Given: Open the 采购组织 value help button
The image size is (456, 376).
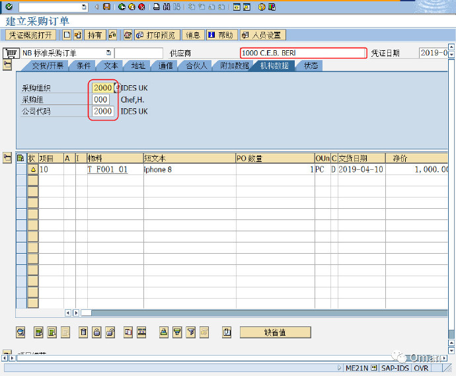Looking at the screenshot, I should (116, 88).
